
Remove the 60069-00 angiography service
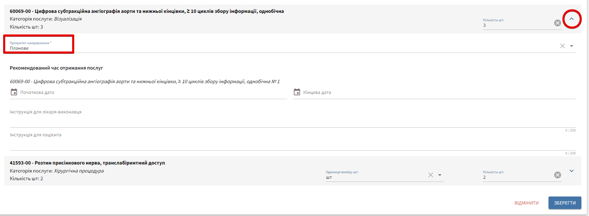click(558, 23)
